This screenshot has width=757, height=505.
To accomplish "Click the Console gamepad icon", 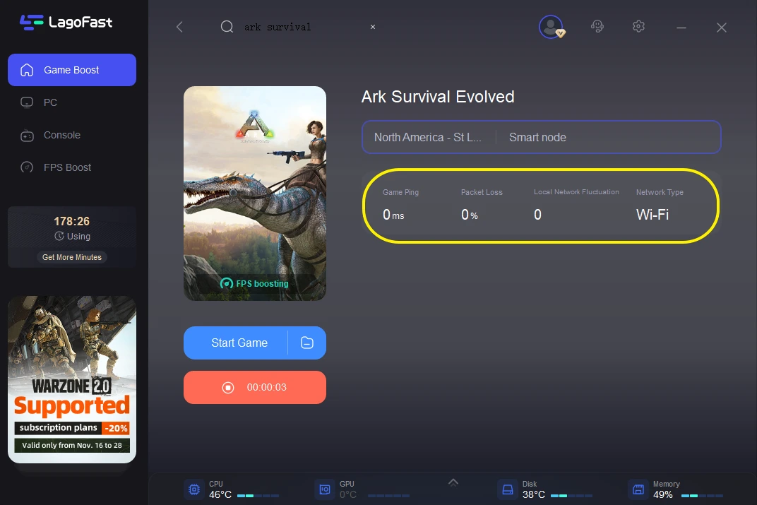I will click(x=27, y=136).
